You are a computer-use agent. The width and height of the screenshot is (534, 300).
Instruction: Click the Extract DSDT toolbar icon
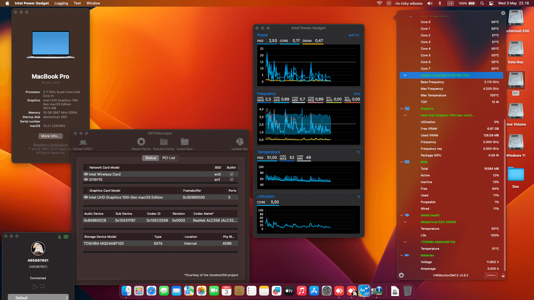click(x=83, y=142)
